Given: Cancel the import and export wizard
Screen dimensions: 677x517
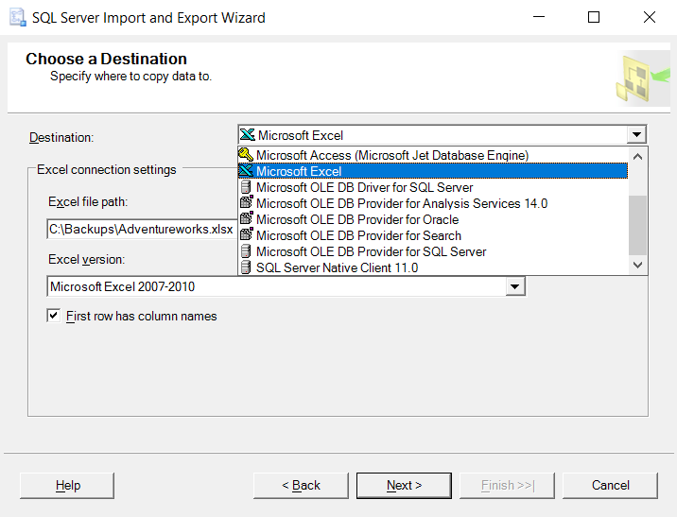Looking at the screenshot, I should click(610, 486).
